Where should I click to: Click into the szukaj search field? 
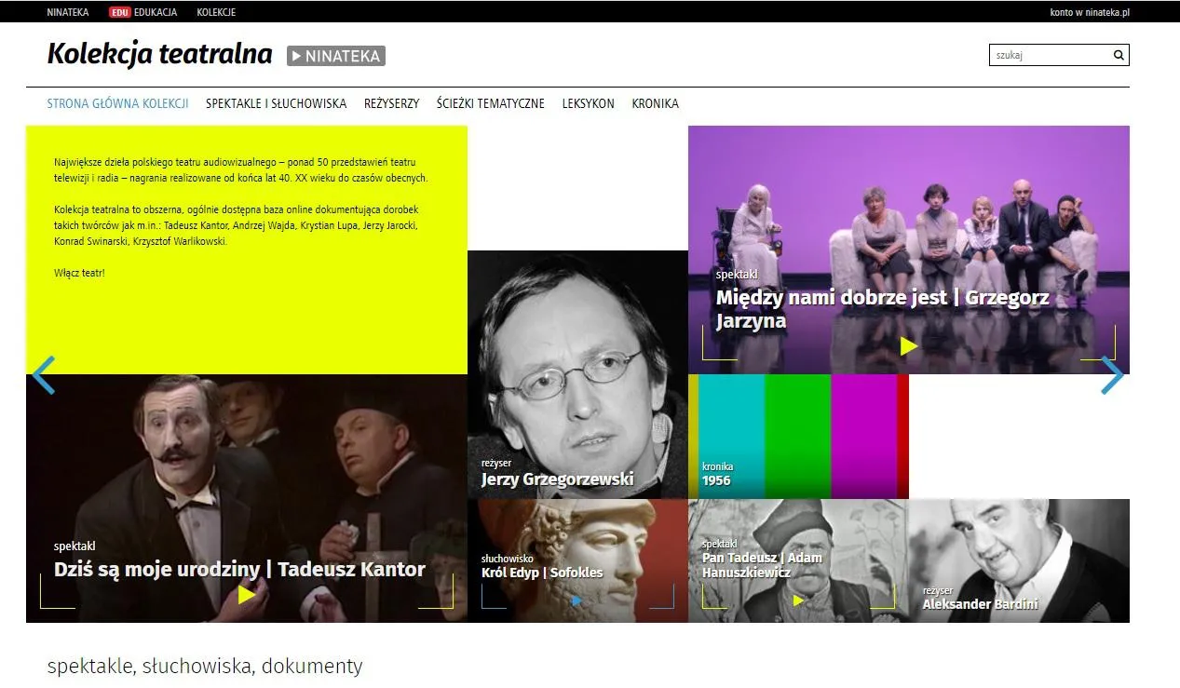click(x=1051, y=55)
